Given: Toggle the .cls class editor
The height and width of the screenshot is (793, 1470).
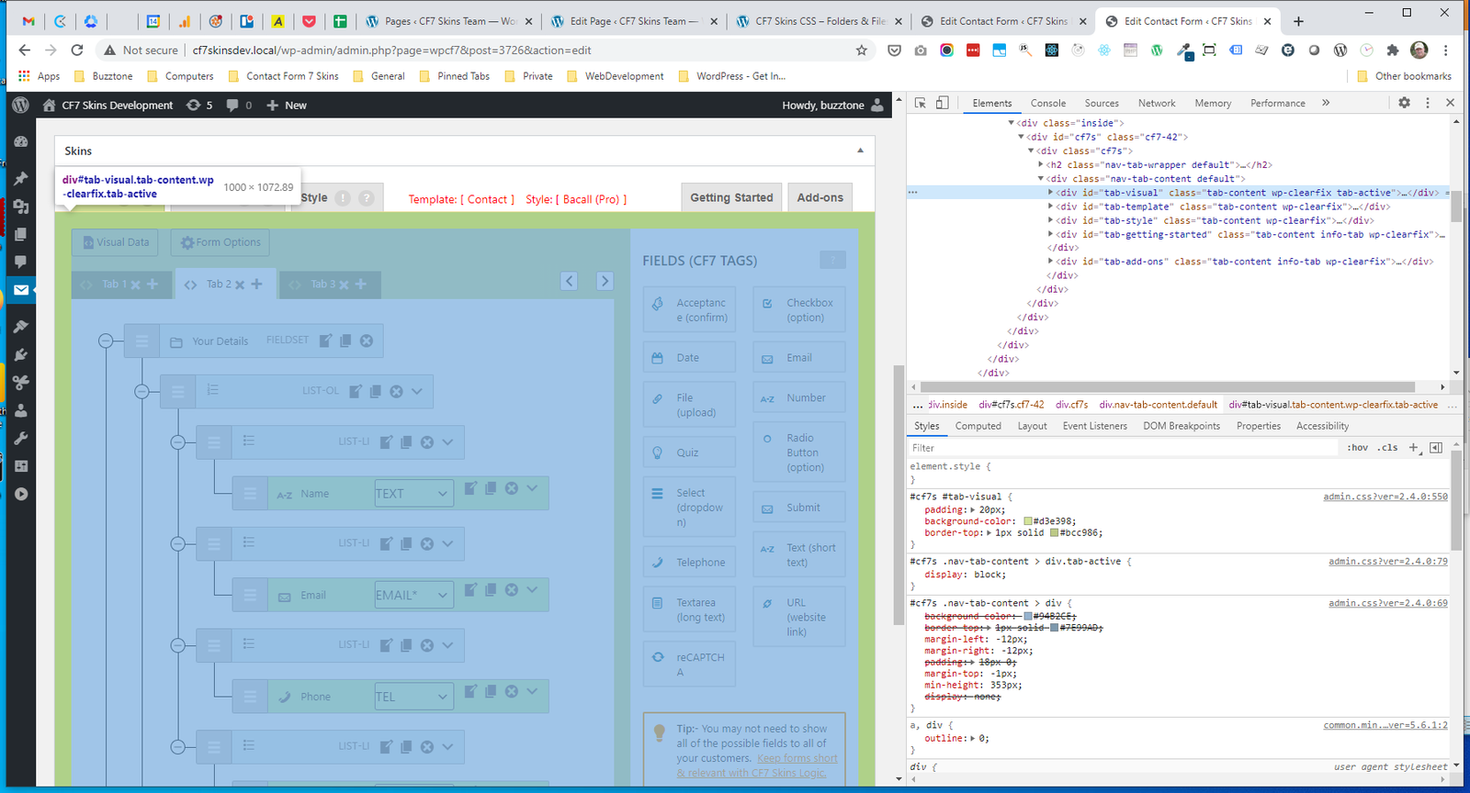Looking at the screenshot, I should [x=1387, y=448].
